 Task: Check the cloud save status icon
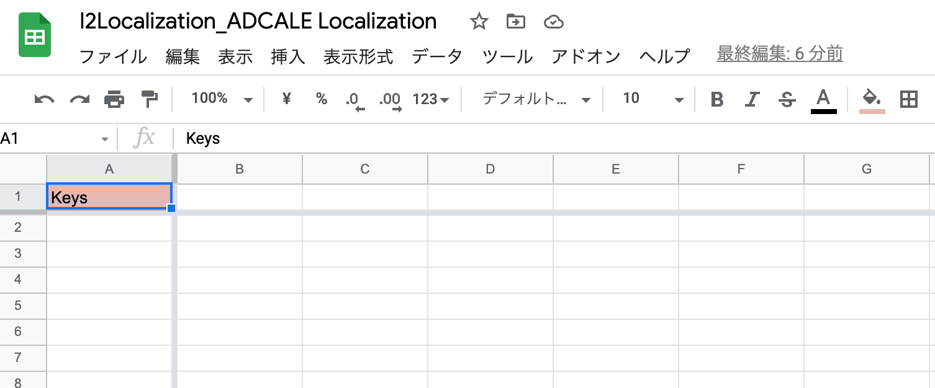pos(553,22)
